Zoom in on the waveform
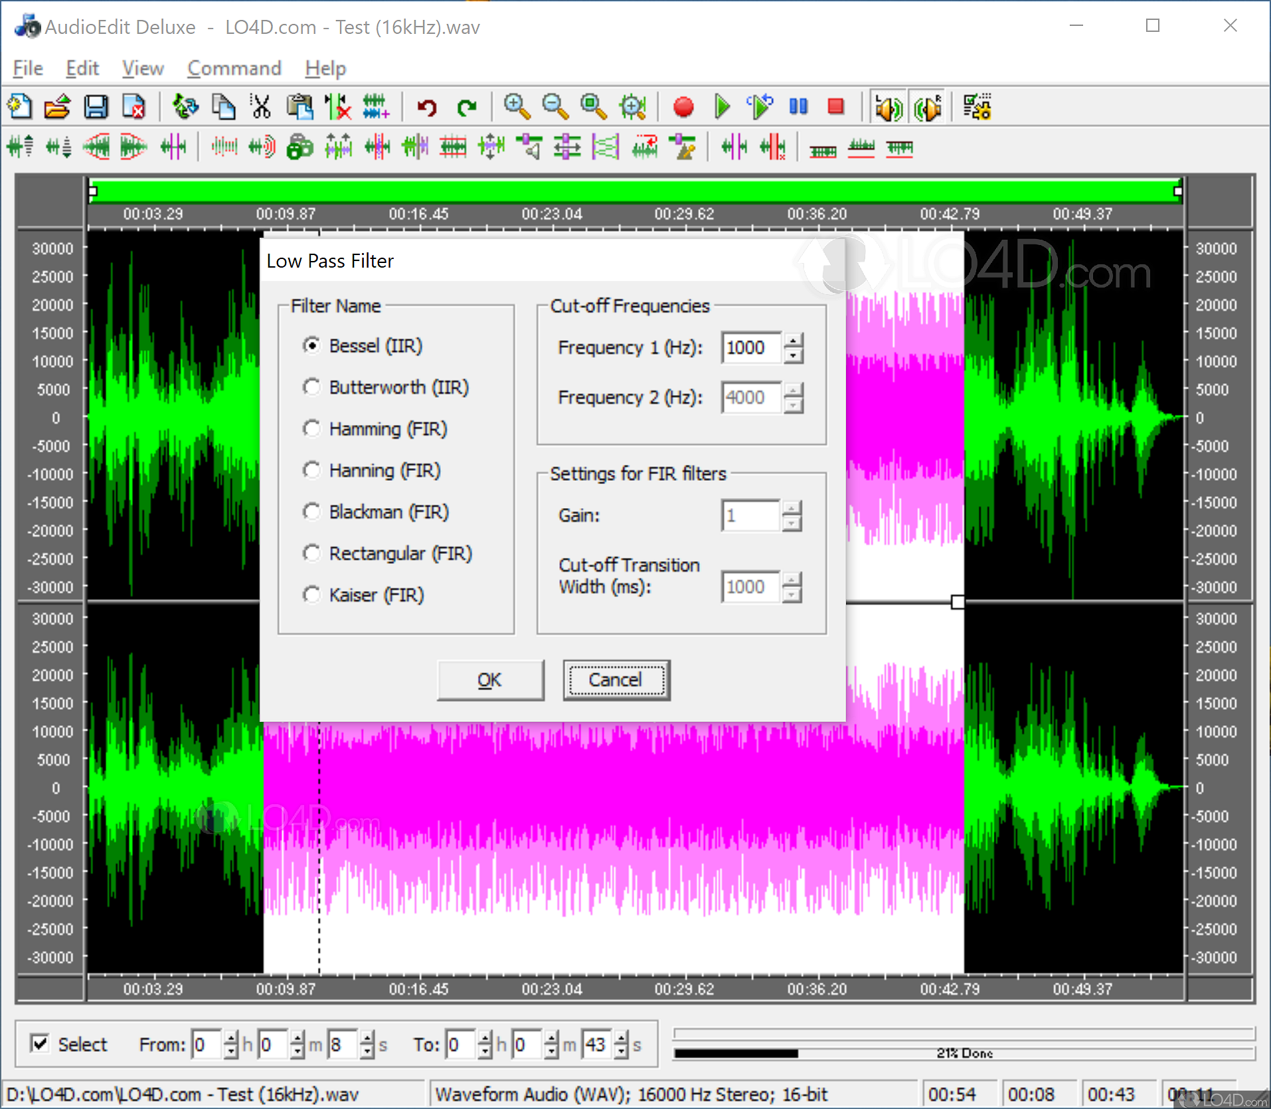Image resolution: width=1271 pixels, height=1109 pixels. (x=517, y=106)
